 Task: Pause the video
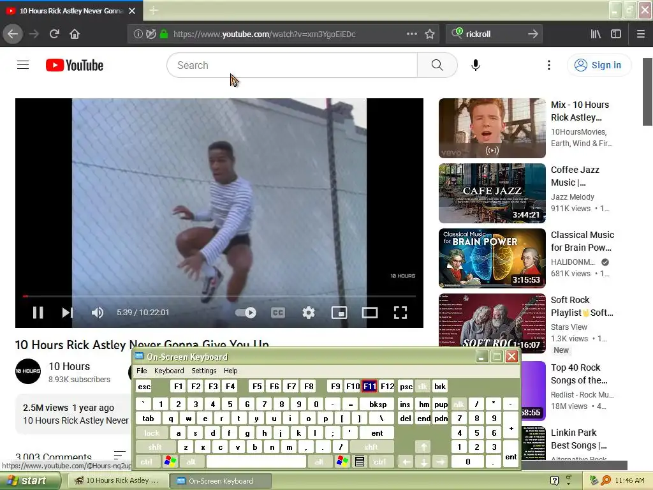pyautogui.click(x=38, y=313)
